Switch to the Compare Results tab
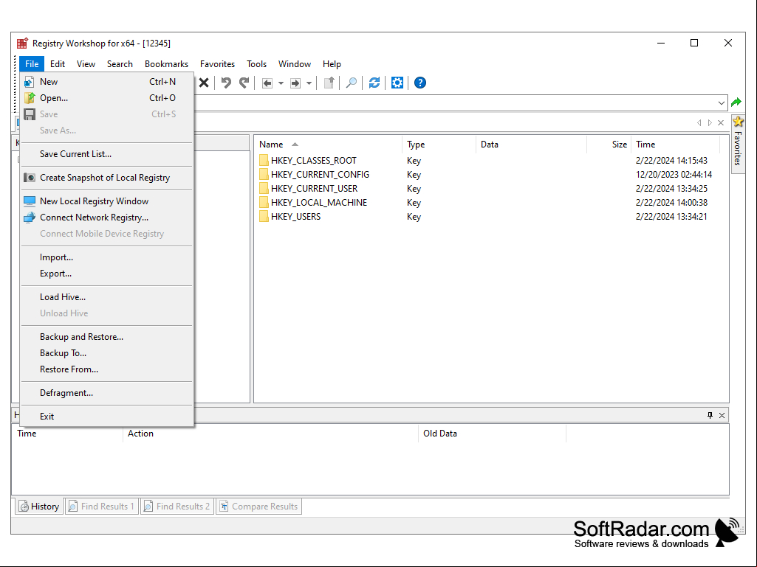This screenshot has height=567, width=757. 258,507
